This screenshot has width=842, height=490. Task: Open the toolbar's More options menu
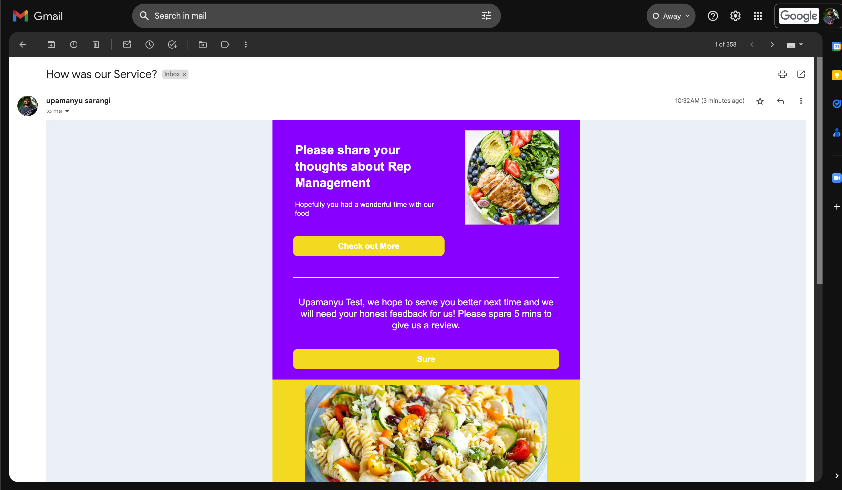click(x=246, y=44)
